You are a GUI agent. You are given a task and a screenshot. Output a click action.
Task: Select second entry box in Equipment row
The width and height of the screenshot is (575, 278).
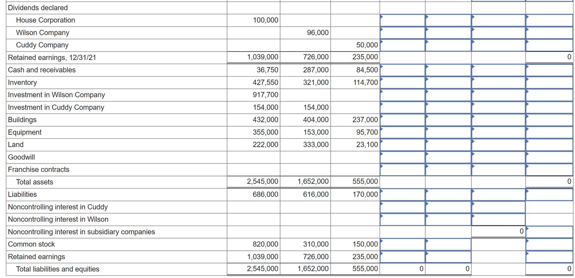(x=448, y=132)
